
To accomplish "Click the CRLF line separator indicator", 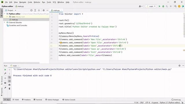I will pyautogui.click(x=142, y=103).
